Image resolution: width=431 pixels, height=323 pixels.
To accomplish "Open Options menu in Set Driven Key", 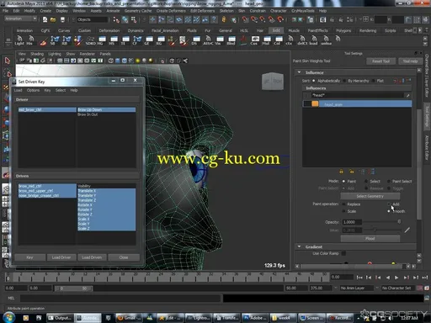I will point(33,90).
